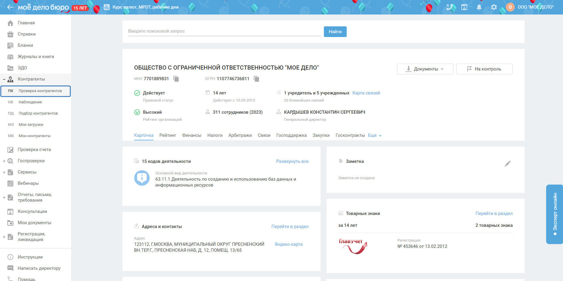This screenshot has width=563, height=281.
Task: Switch to the Арбитражи tab
Action: 240,135
